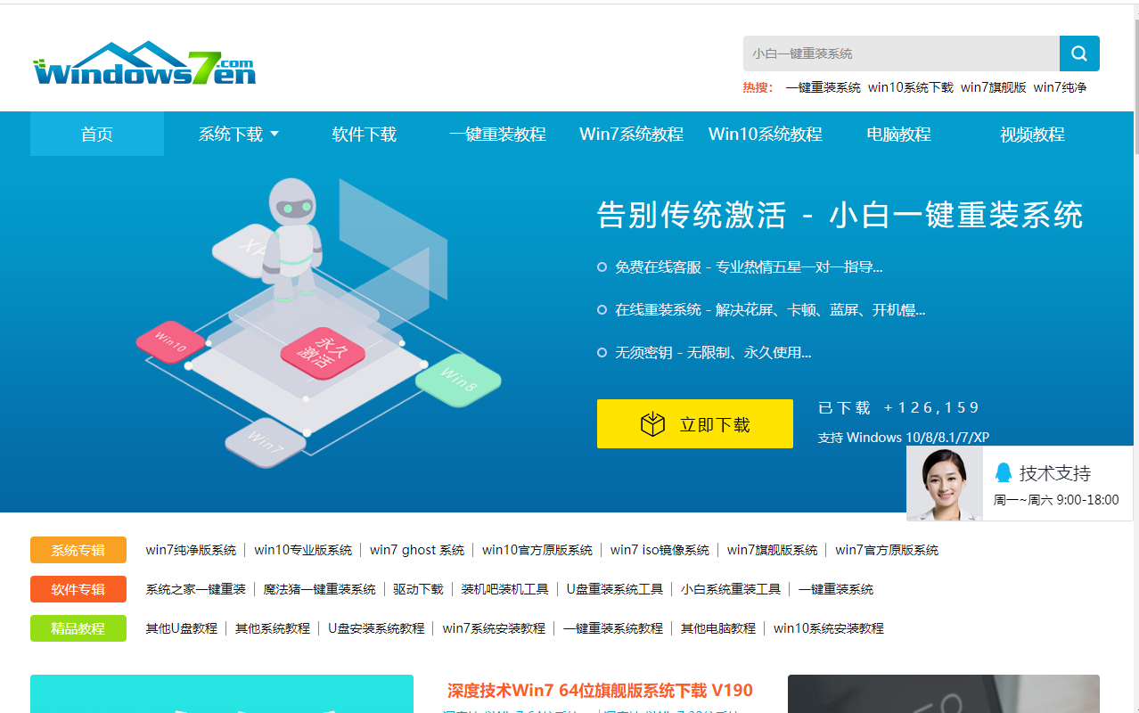
Task: Click the magnifier search button
Action: coord(1078,53)
